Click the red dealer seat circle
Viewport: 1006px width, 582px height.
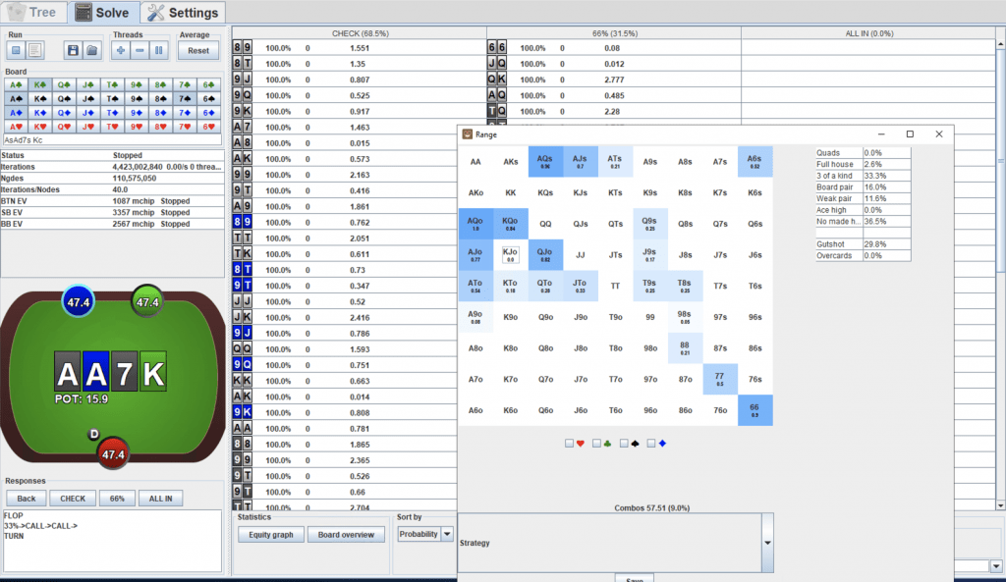114,454
